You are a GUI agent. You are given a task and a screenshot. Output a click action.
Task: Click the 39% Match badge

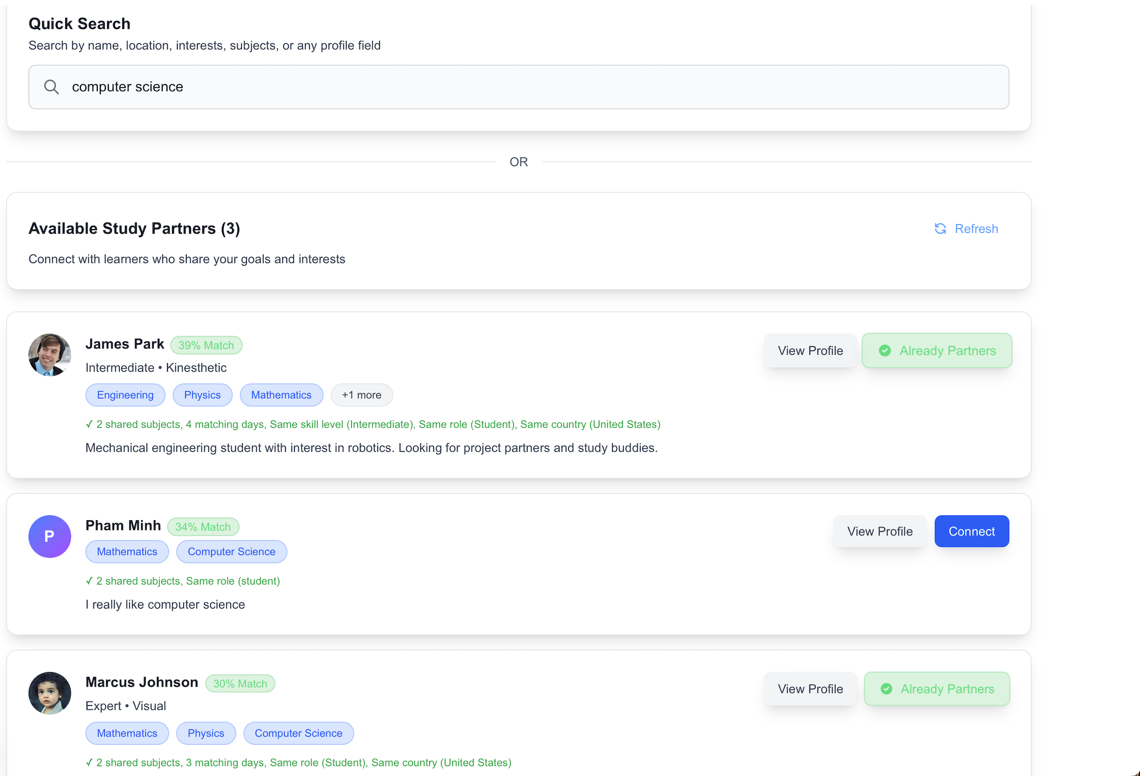[206, 345]
